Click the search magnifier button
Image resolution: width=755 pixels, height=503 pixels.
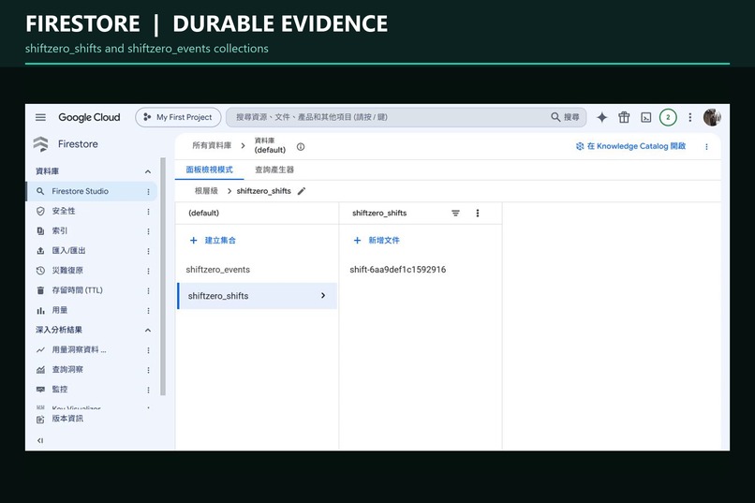[564, 117]
